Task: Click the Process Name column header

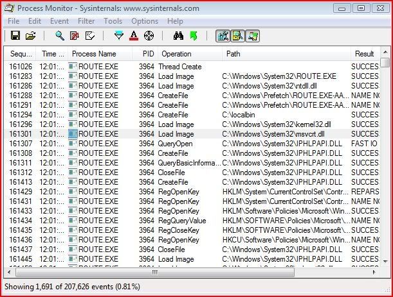Action: tap(100, 54)
